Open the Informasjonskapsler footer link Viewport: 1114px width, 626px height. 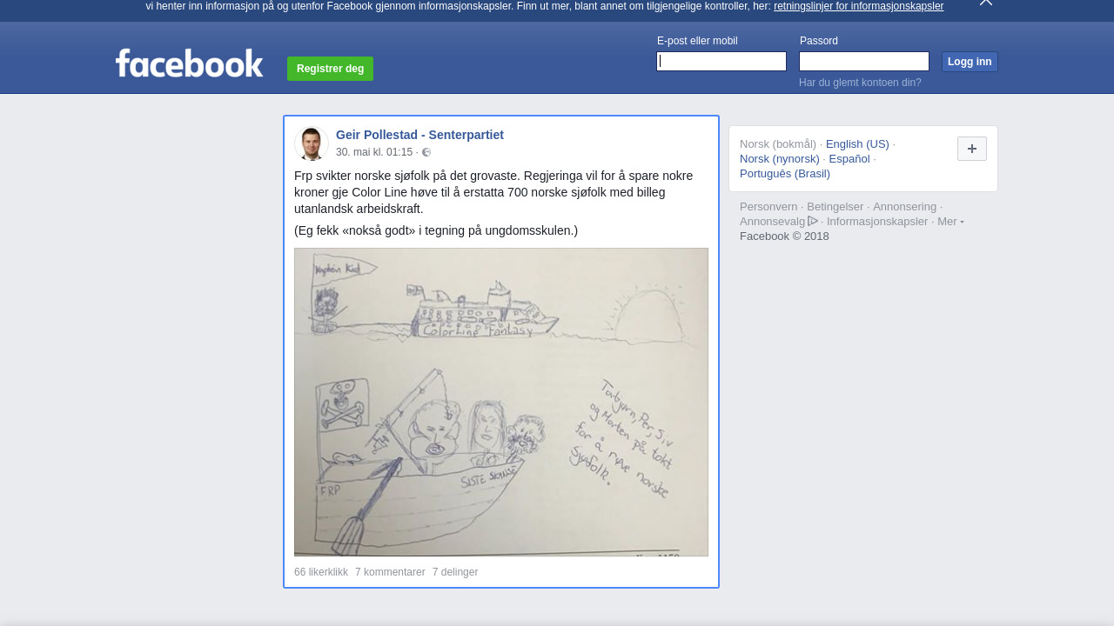877,222
